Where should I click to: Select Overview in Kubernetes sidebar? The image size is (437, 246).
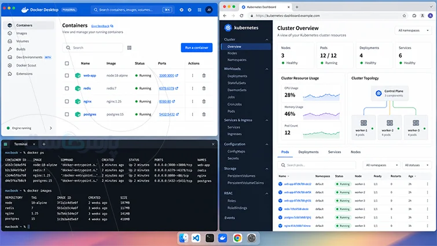pyautogui.click(x=245, y=46)
